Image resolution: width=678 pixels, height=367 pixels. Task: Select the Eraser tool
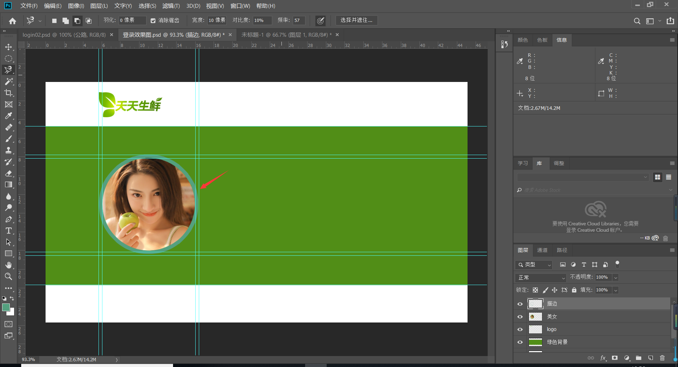8,173
